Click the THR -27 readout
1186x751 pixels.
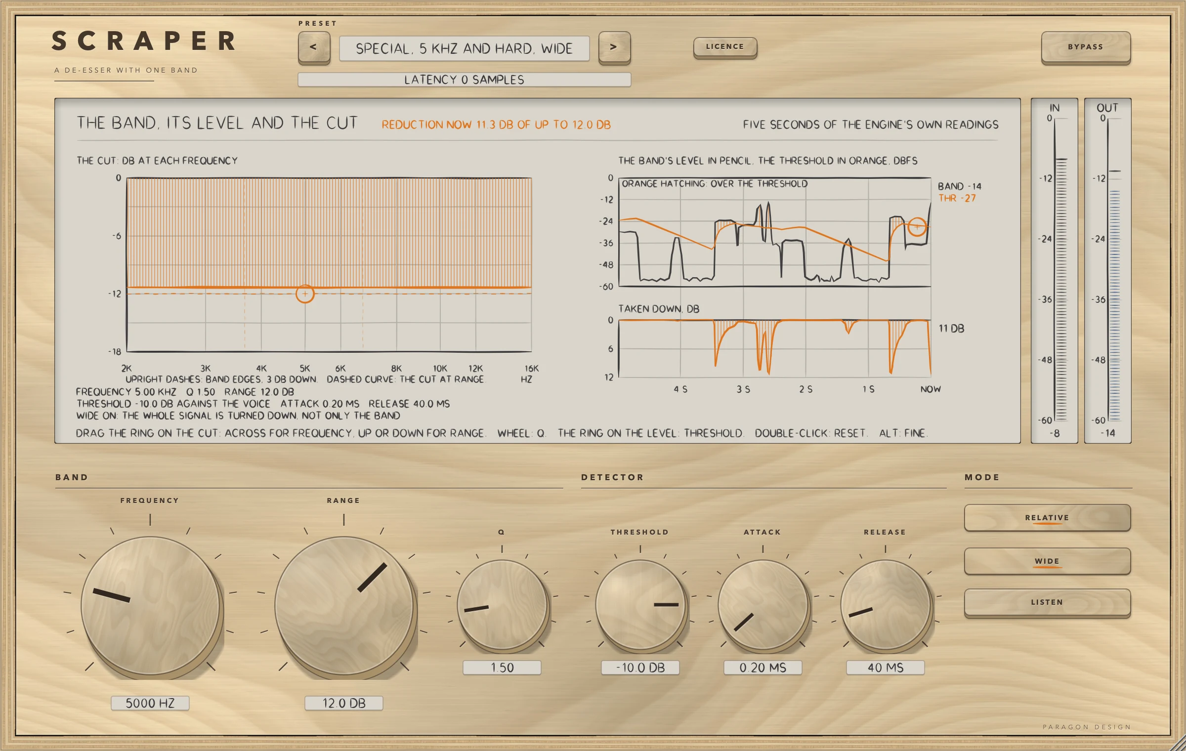[957, 198]
